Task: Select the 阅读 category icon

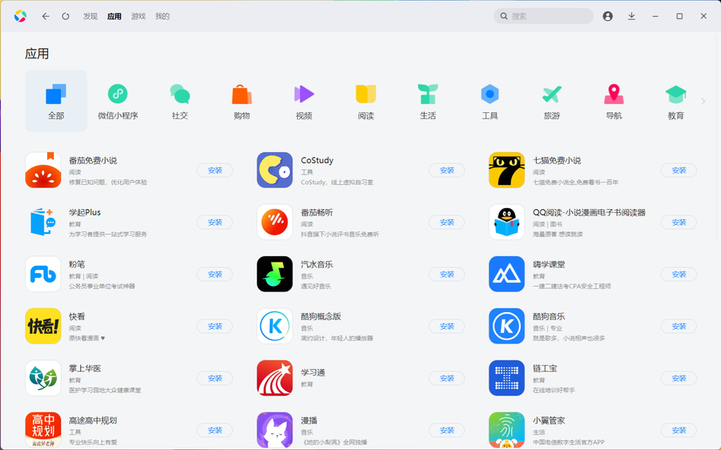Action: (x=366, y=94)
